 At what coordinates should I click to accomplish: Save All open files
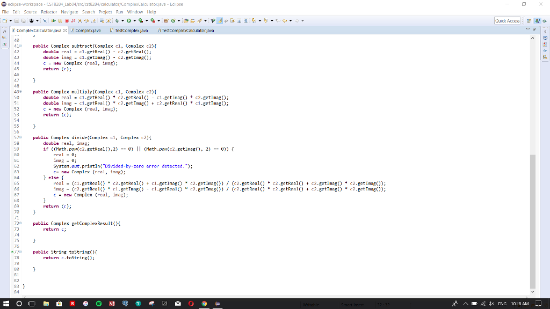[x=23, y=19]
